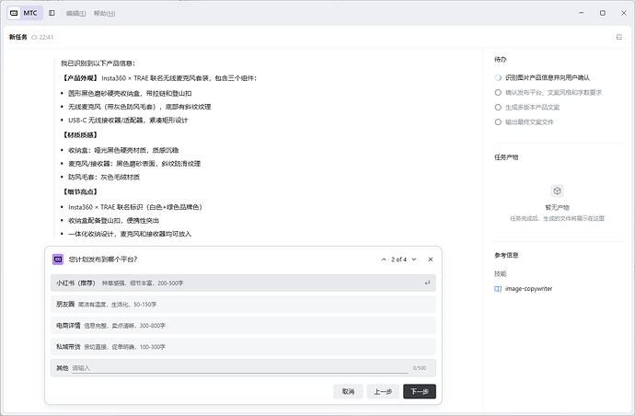Toggle the right panel list icon
Image resolution: width=635 pixels, height=416 pixels.
618,37
